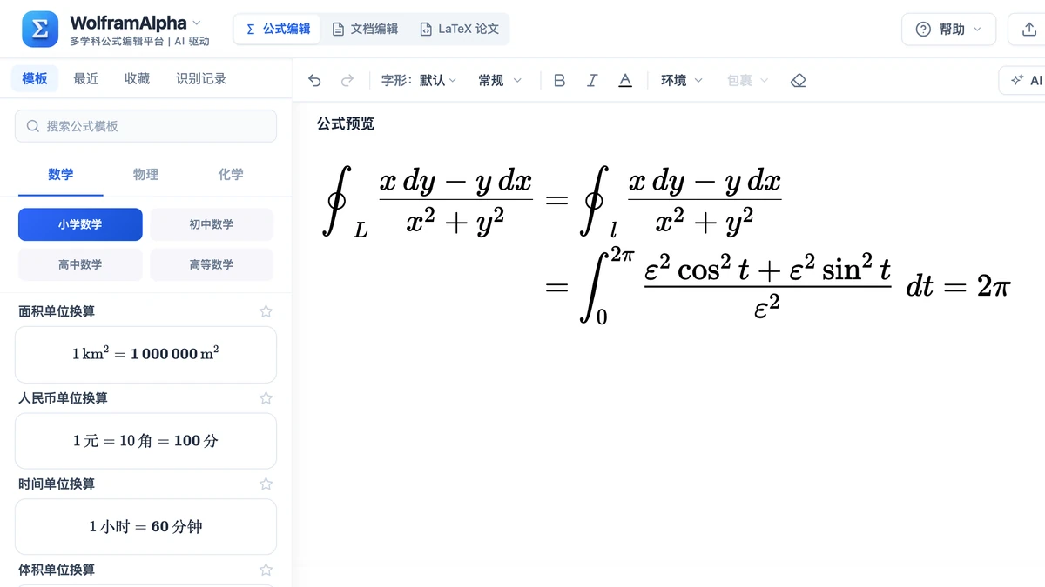Image resolution: width=1045 pixels, height=587 pixels.
Task: Click the WolframAlpha sigma logo icon
Action: pyautogui.click(x=40, y=30)
